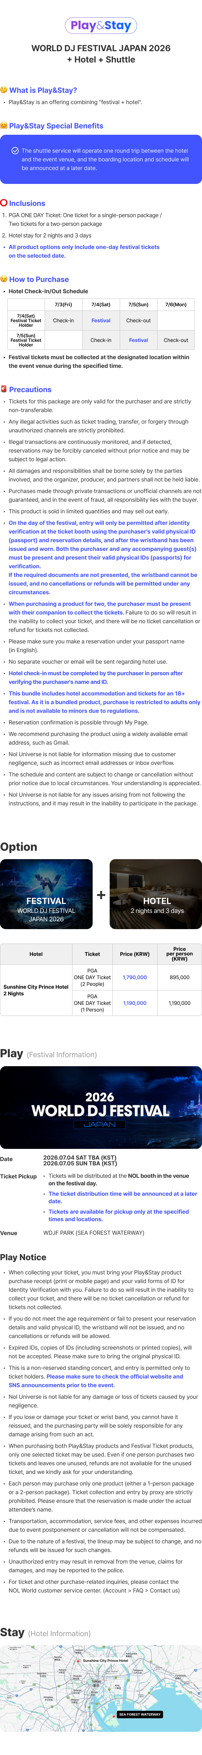Image resolution: width=202 pixels, height=1755 pixels.
Task: Click the 1,790,000 two-person price
Action: pyautogui.click(x=135, y=977)
